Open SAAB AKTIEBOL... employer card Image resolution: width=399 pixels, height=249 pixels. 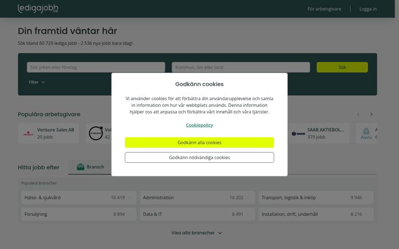pos(319,133)
